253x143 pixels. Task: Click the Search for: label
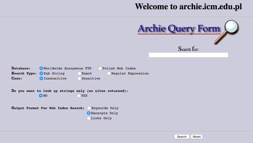(x=188, y=49)
